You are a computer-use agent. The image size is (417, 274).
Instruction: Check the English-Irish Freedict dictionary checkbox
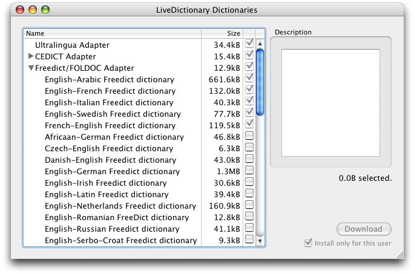coord(249,182)
